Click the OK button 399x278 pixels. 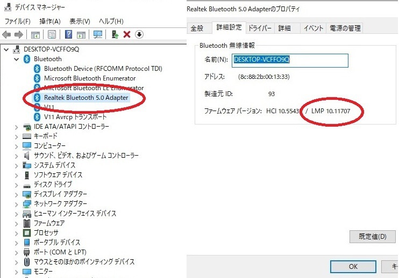[x=353, y=266]
